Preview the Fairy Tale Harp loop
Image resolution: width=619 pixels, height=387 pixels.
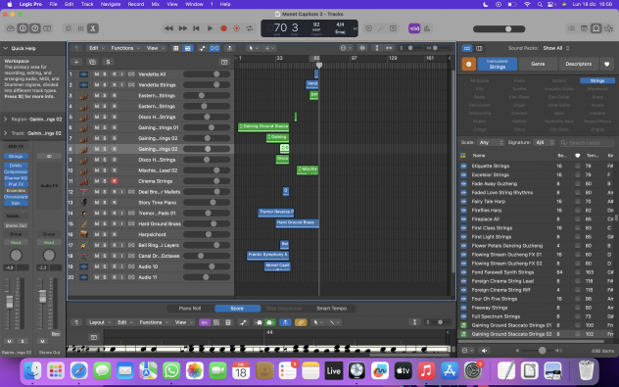pos(463,202)
